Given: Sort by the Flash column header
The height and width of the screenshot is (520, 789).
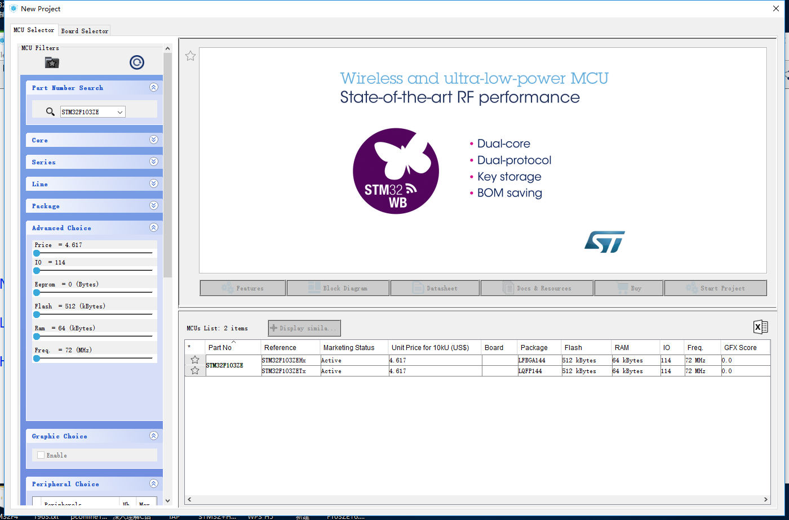Looking at the screenshot, I should pos(587,347).
